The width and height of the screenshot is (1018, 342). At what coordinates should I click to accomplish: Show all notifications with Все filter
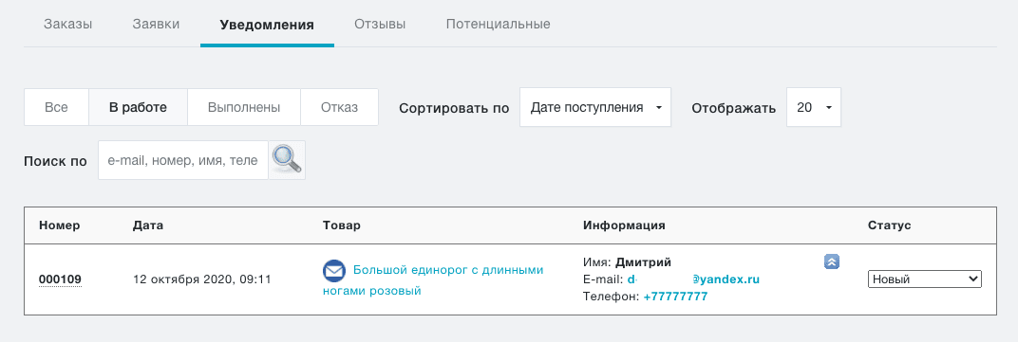pyautogui.click(x=56, y=107)
